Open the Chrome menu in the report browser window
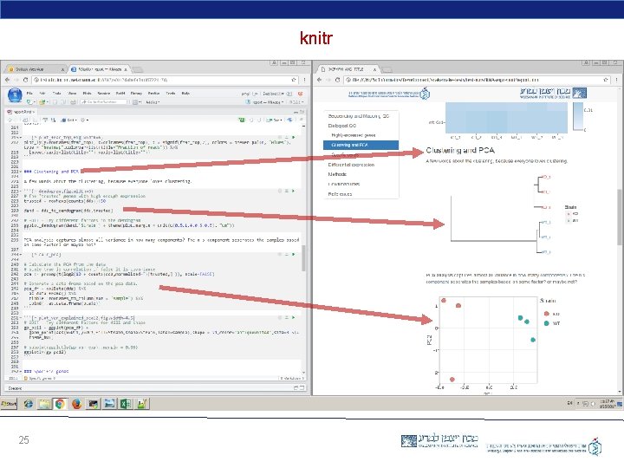Screen dimensions: 624x468 tap(617, 80)
